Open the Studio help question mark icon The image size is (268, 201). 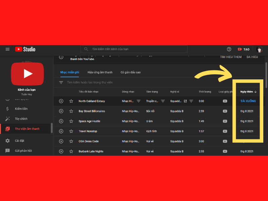(228, 49)
